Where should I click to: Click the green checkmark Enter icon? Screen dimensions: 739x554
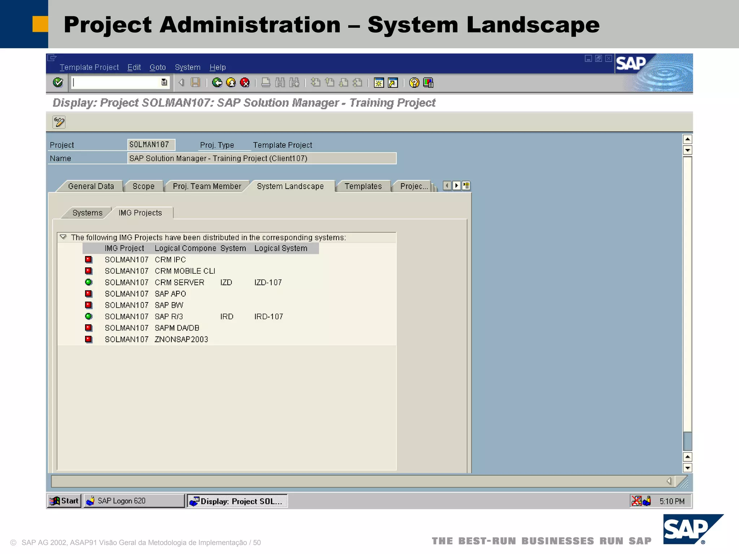(x=58, y=83)
